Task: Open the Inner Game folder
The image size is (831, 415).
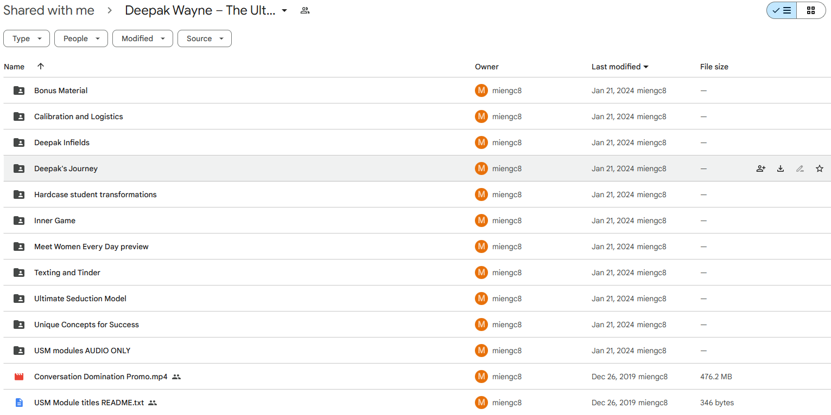Action: click(x=55, y=221)
